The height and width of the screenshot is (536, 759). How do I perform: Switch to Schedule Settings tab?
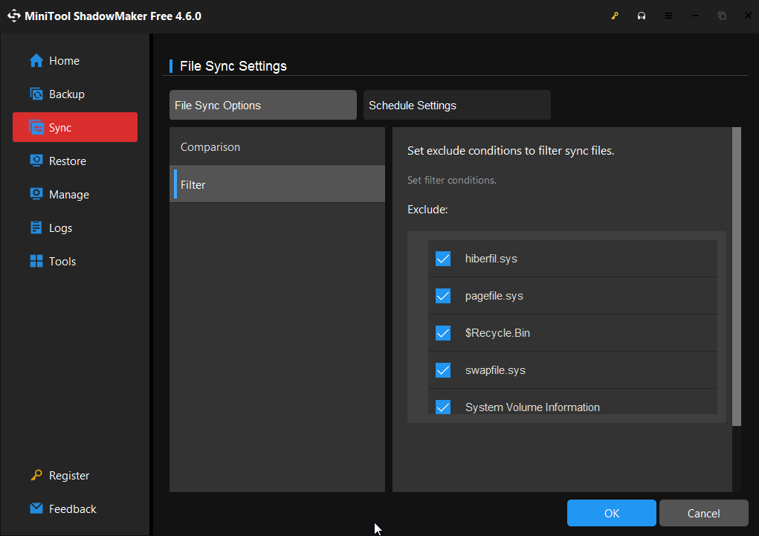click(457, 105)
